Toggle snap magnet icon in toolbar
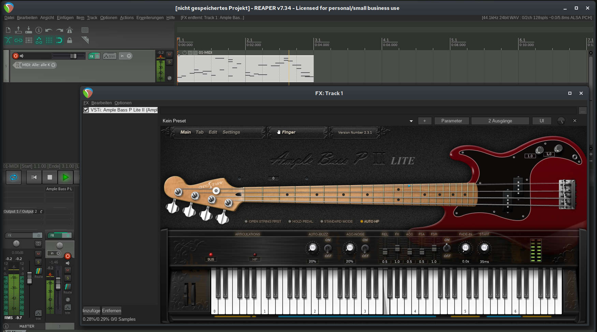 [x=59, y=40]
